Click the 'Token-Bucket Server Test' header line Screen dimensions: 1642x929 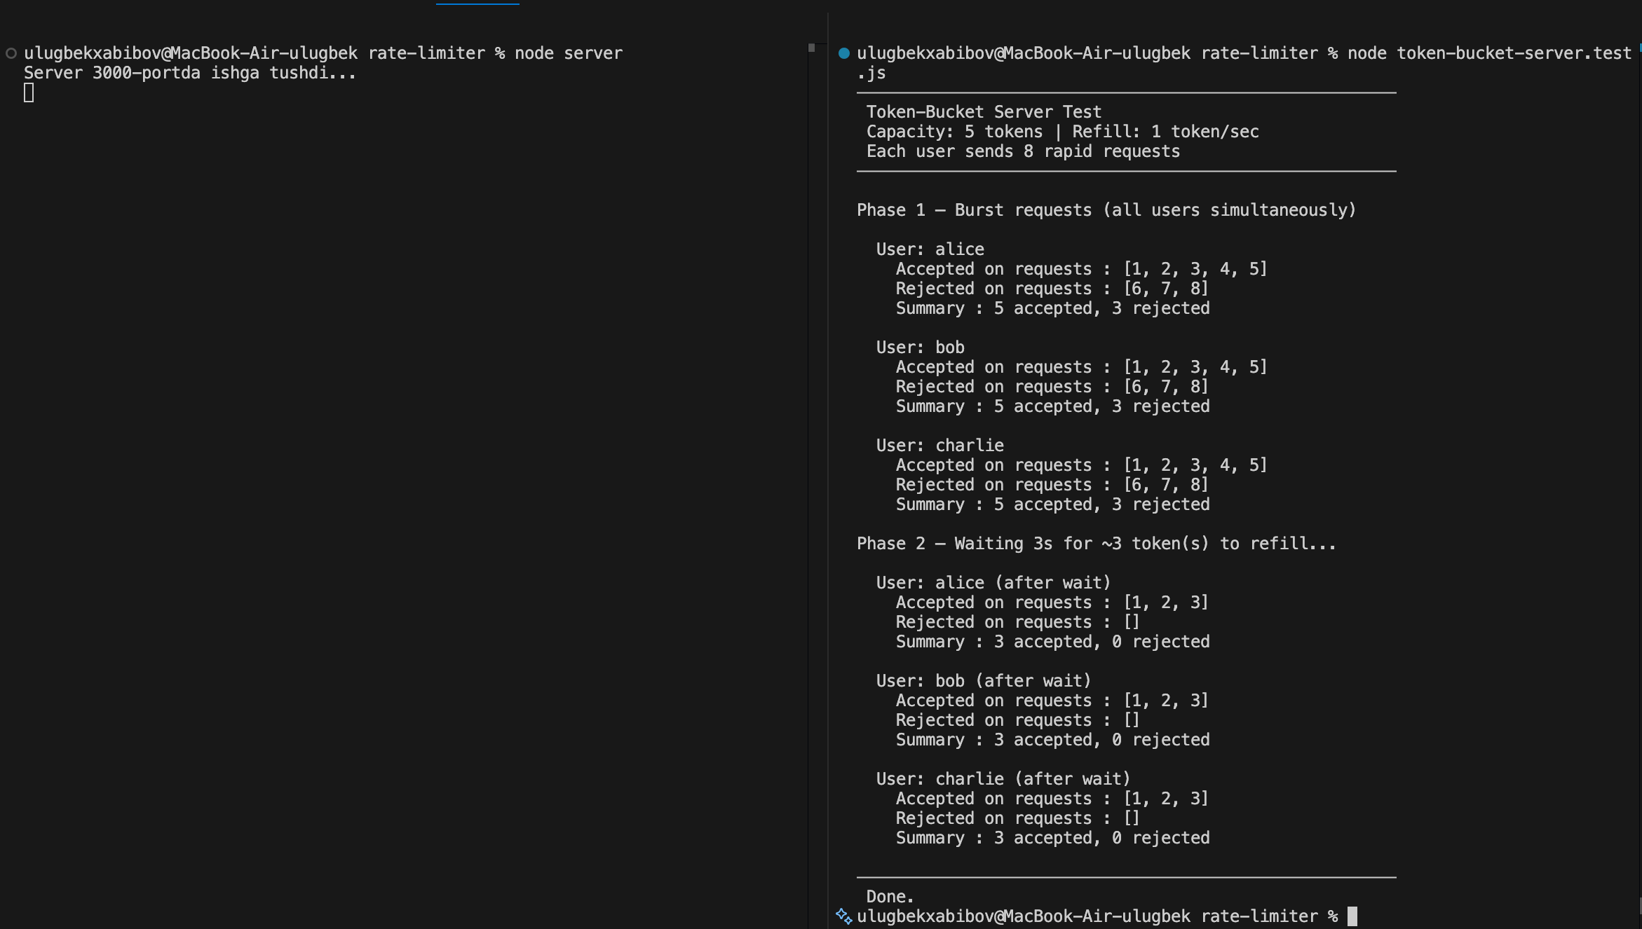[984, 112]
